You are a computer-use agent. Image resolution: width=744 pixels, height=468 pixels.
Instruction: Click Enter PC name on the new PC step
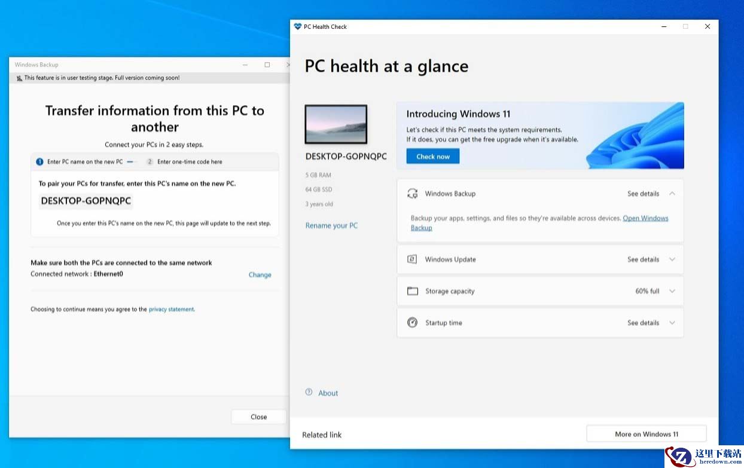[85, 161]
